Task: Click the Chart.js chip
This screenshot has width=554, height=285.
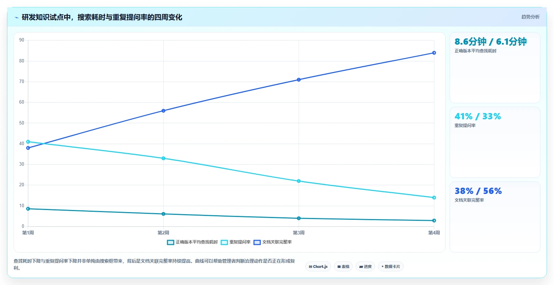Action: coord(318,267)
